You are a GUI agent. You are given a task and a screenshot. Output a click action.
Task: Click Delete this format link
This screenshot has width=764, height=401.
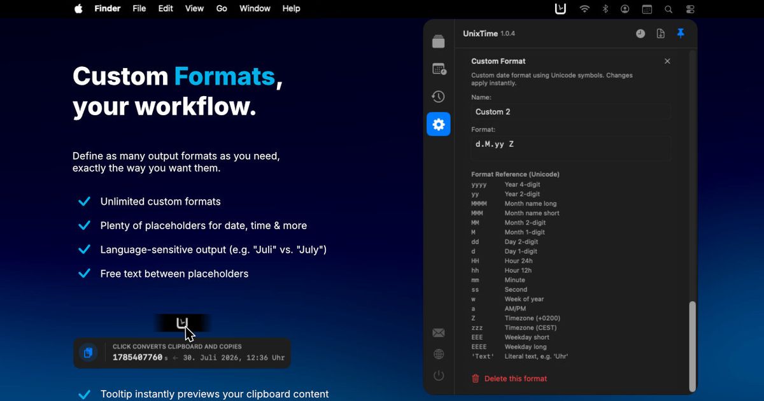pyautogui.click(x=516, y=379)
